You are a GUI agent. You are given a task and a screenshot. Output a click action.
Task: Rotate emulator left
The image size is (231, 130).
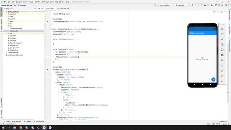click(222, 44)
